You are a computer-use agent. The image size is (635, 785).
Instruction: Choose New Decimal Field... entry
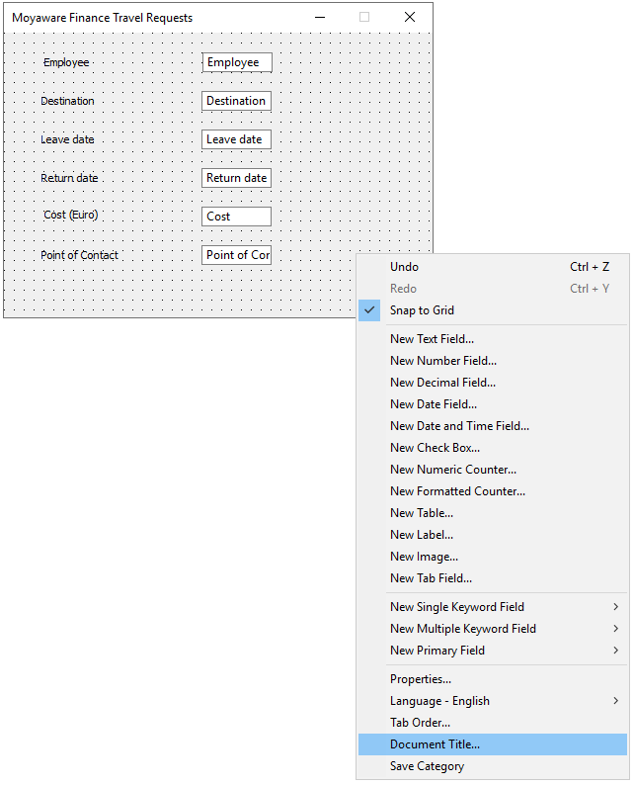493,383
